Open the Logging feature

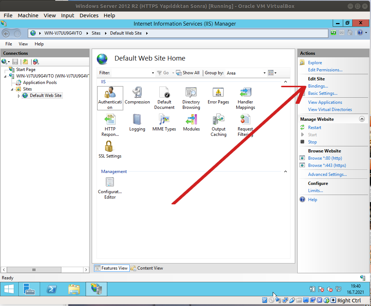click(137, 123)
